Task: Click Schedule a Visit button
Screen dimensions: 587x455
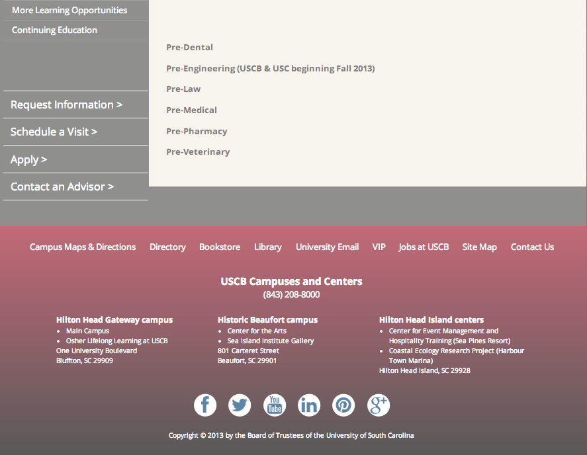Action: pos(76,132)
